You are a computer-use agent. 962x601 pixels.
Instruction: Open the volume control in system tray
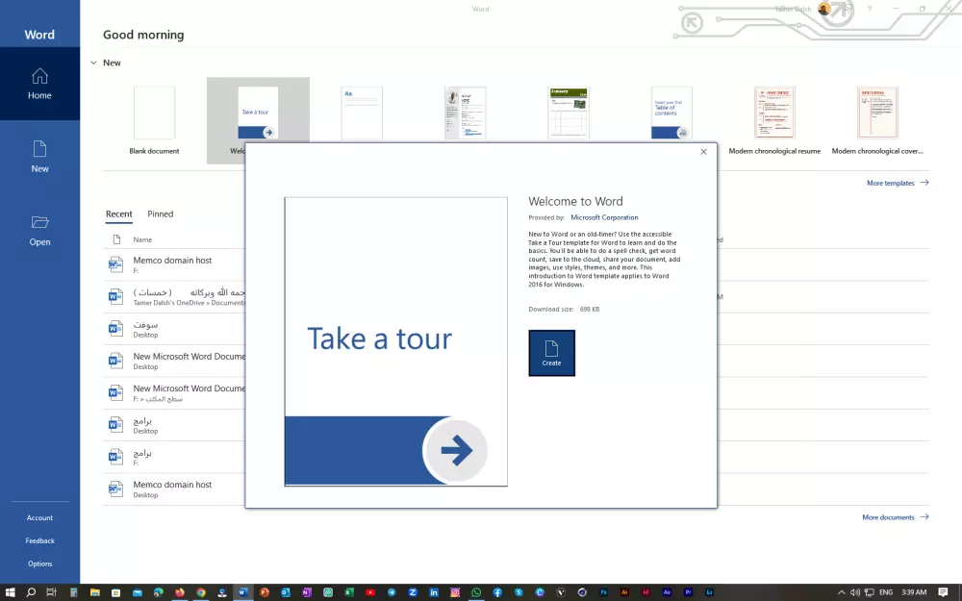[855, 592]
